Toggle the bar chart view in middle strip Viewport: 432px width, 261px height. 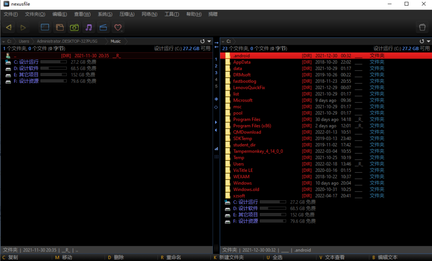click(x=216, y=148)
